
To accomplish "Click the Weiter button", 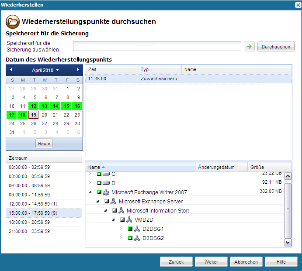I will coord(211,262).
